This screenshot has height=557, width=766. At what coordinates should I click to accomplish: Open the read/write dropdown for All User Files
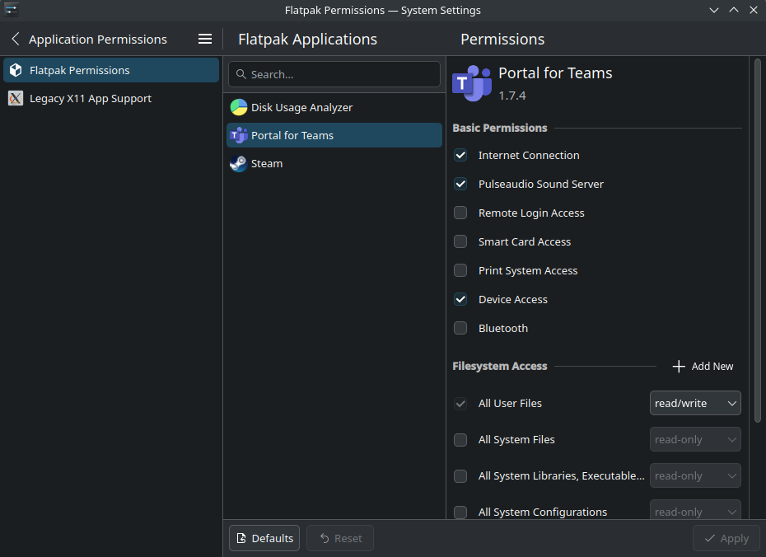695,403
